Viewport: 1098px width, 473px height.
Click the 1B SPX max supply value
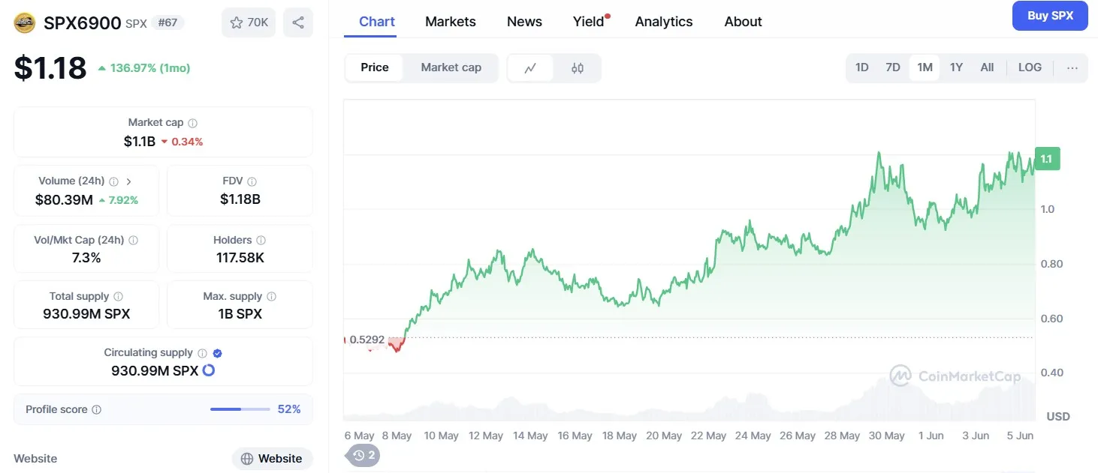(240, 314)
